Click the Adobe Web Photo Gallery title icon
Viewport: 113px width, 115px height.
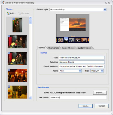click(x=3, y=3)
